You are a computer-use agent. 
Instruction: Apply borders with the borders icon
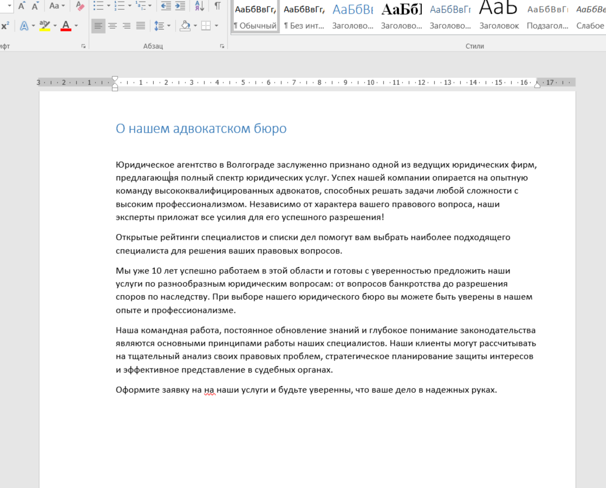[206, 26]
